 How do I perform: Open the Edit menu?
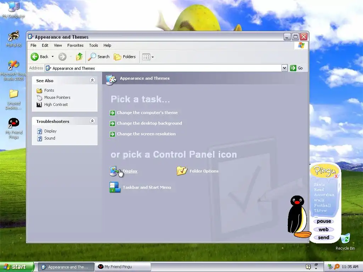click(45, 45)
